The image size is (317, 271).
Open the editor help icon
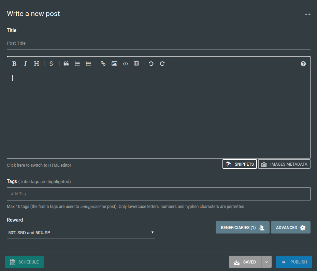pyautogui.click(x=303, y=64)
